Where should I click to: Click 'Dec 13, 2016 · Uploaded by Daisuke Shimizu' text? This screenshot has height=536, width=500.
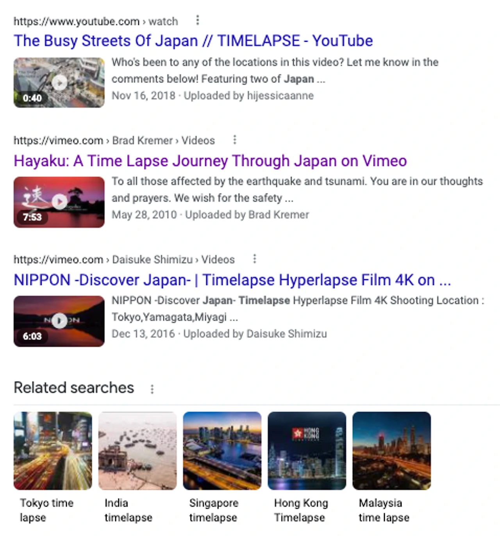pyautogui.click(x=219, y=334)
